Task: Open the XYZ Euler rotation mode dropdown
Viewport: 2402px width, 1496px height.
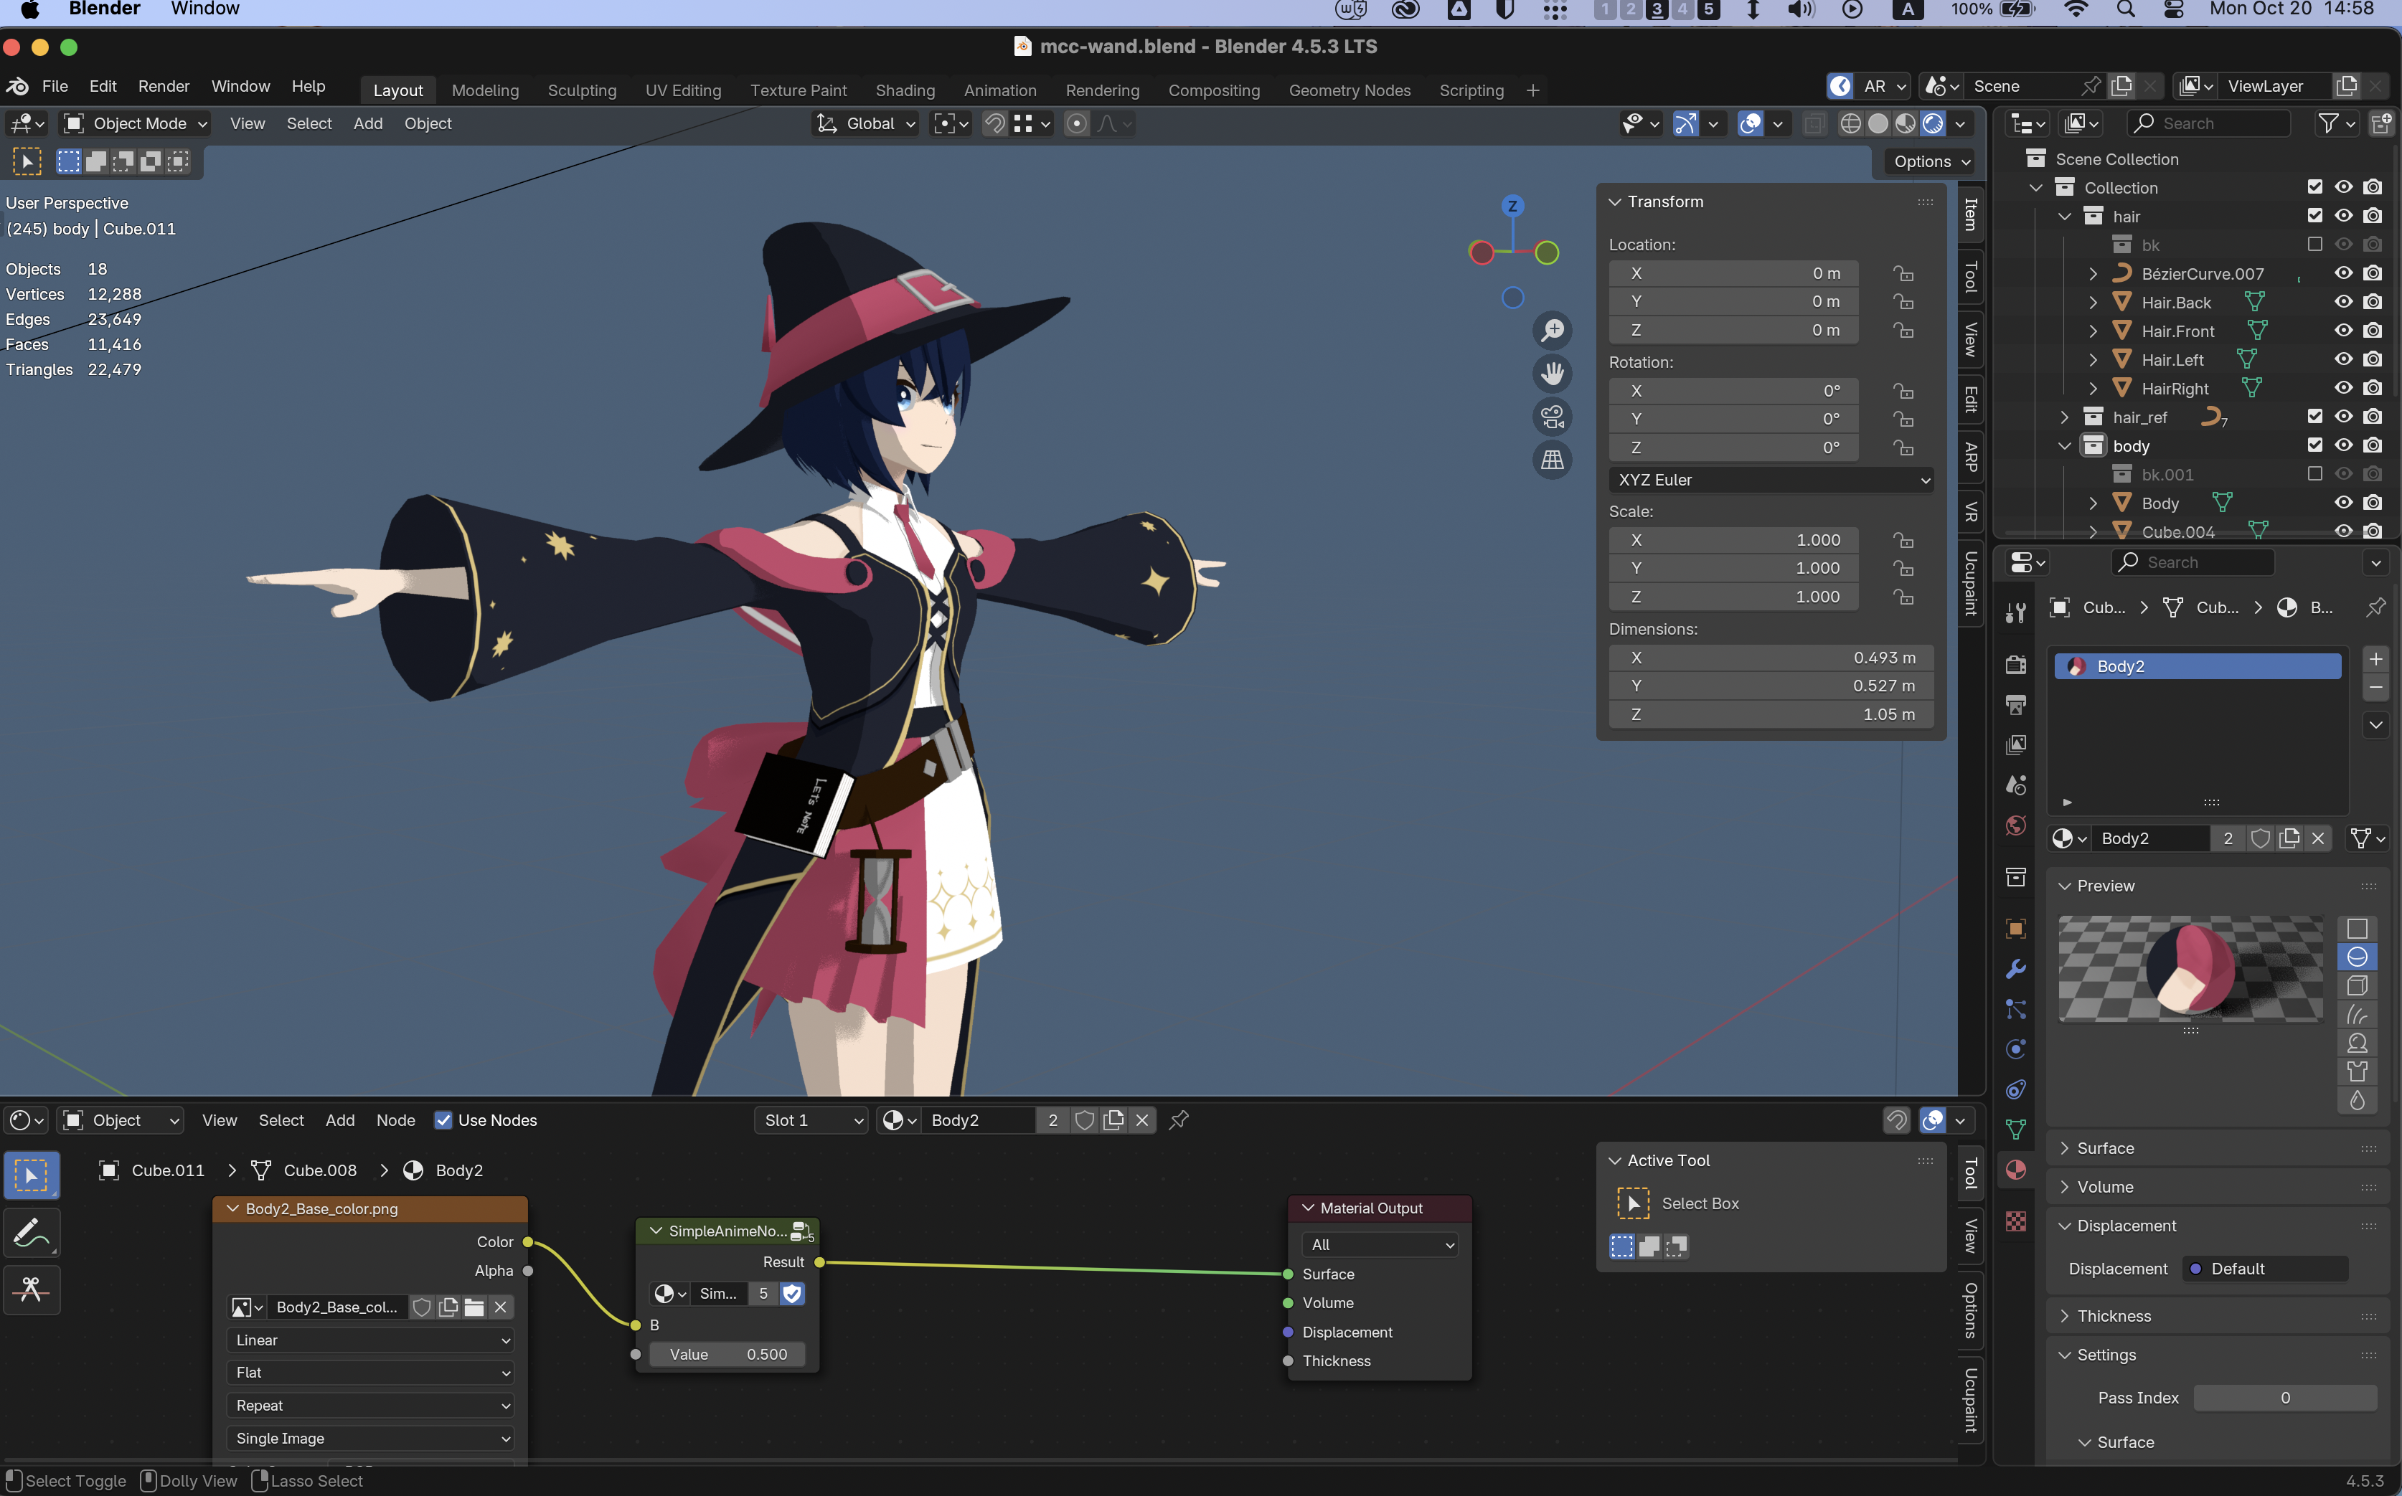Action: point(1771,480)
